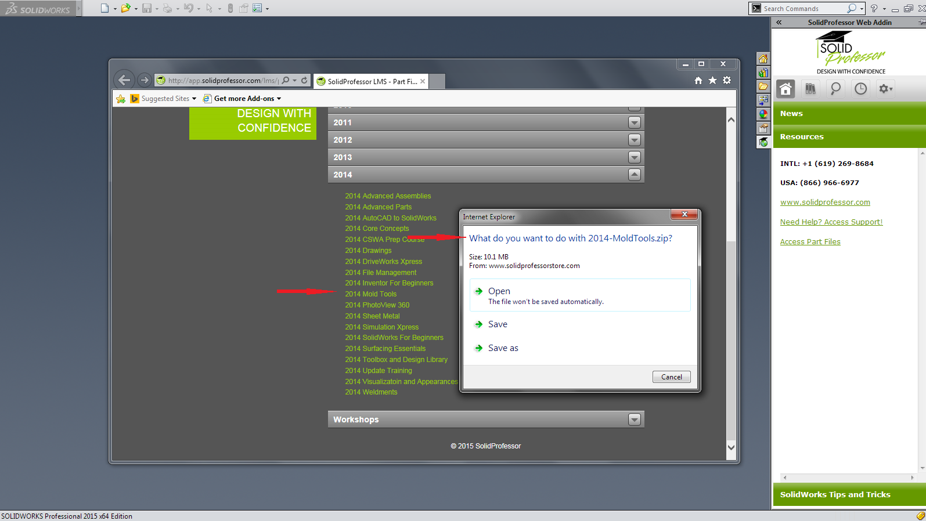
Task: Open the Suggested Sites dropdown
Action: 168,99
